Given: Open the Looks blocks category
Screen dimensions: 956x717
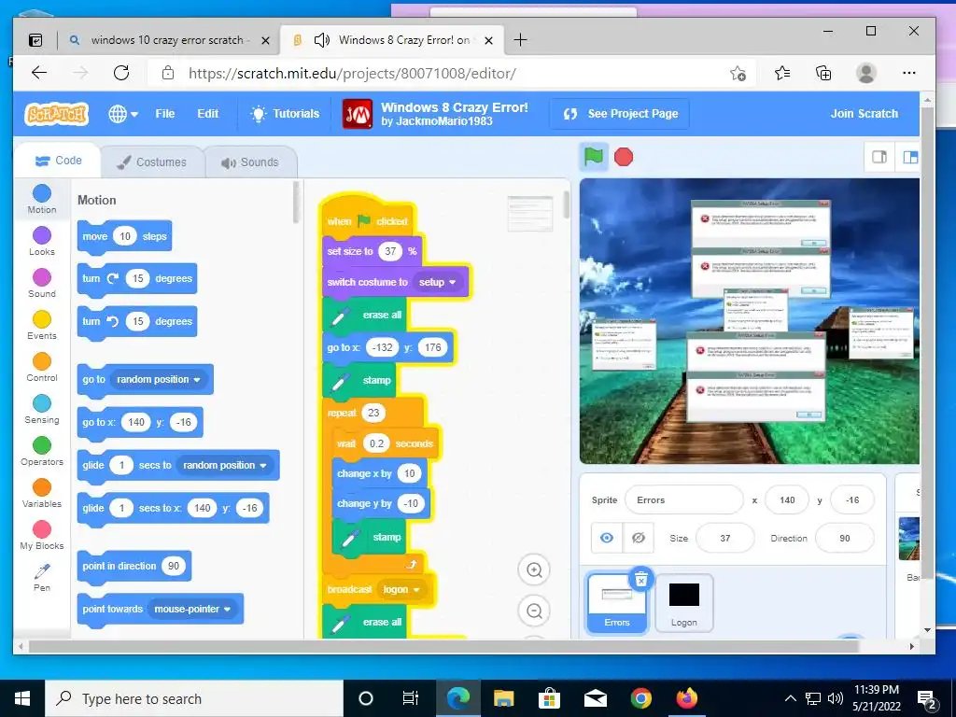Looking at the screenshot, I should click(x=41, y=242).
